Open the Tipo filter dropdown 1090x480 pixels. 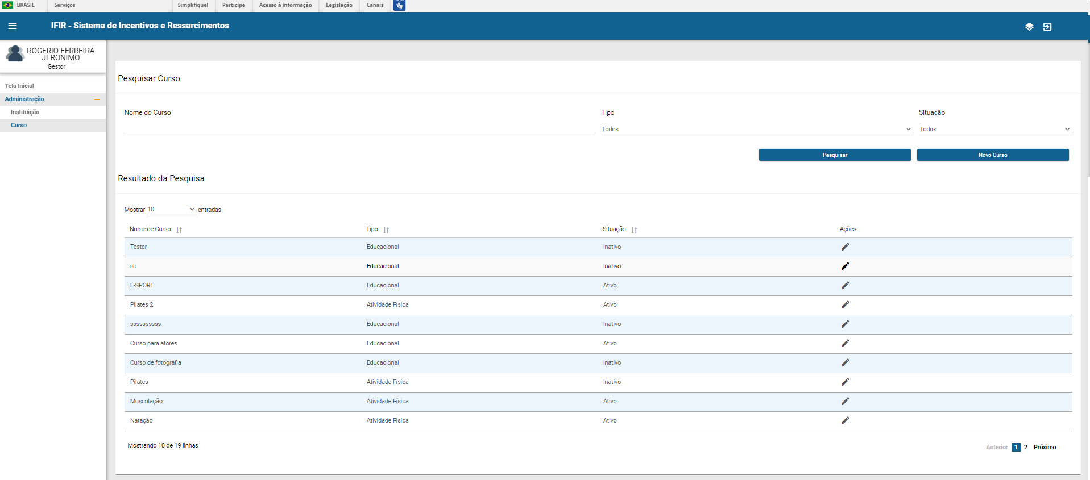[x=756, y=130]
